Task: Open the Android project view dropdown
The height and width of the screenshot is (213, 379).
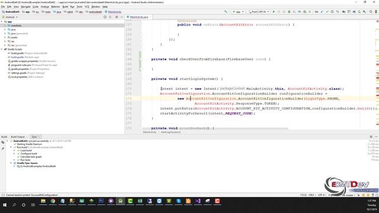Action: (10, 17)
